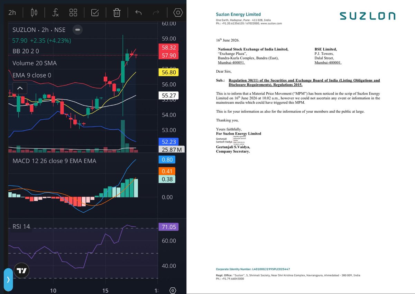Image resolution: width=415 pixels, height=294 pixels.
Task: Click the Regd. Office address footer line
Action: pos(288,275)
